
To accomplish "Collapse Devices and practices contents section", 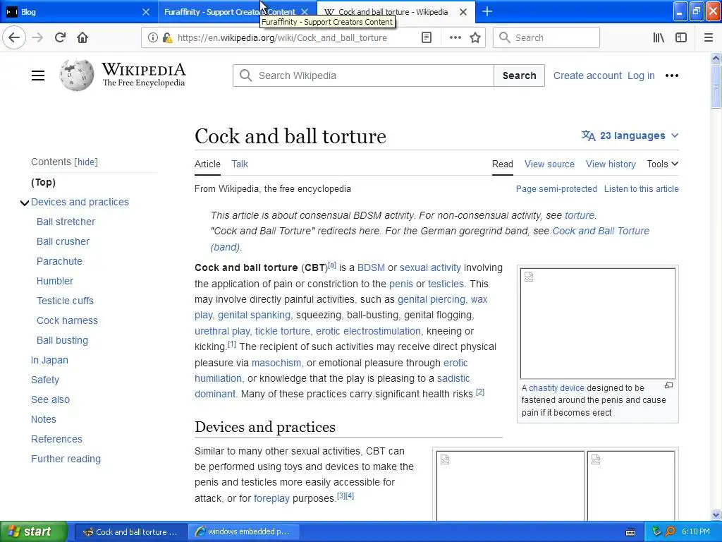I will coord(25,203).
